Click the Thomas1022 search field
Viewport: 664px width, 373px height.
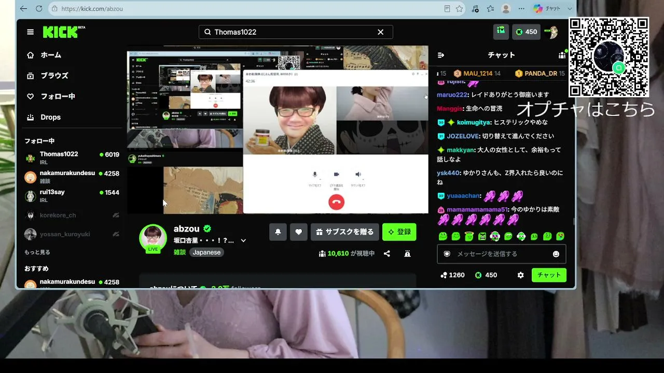[x=295, y=32]
